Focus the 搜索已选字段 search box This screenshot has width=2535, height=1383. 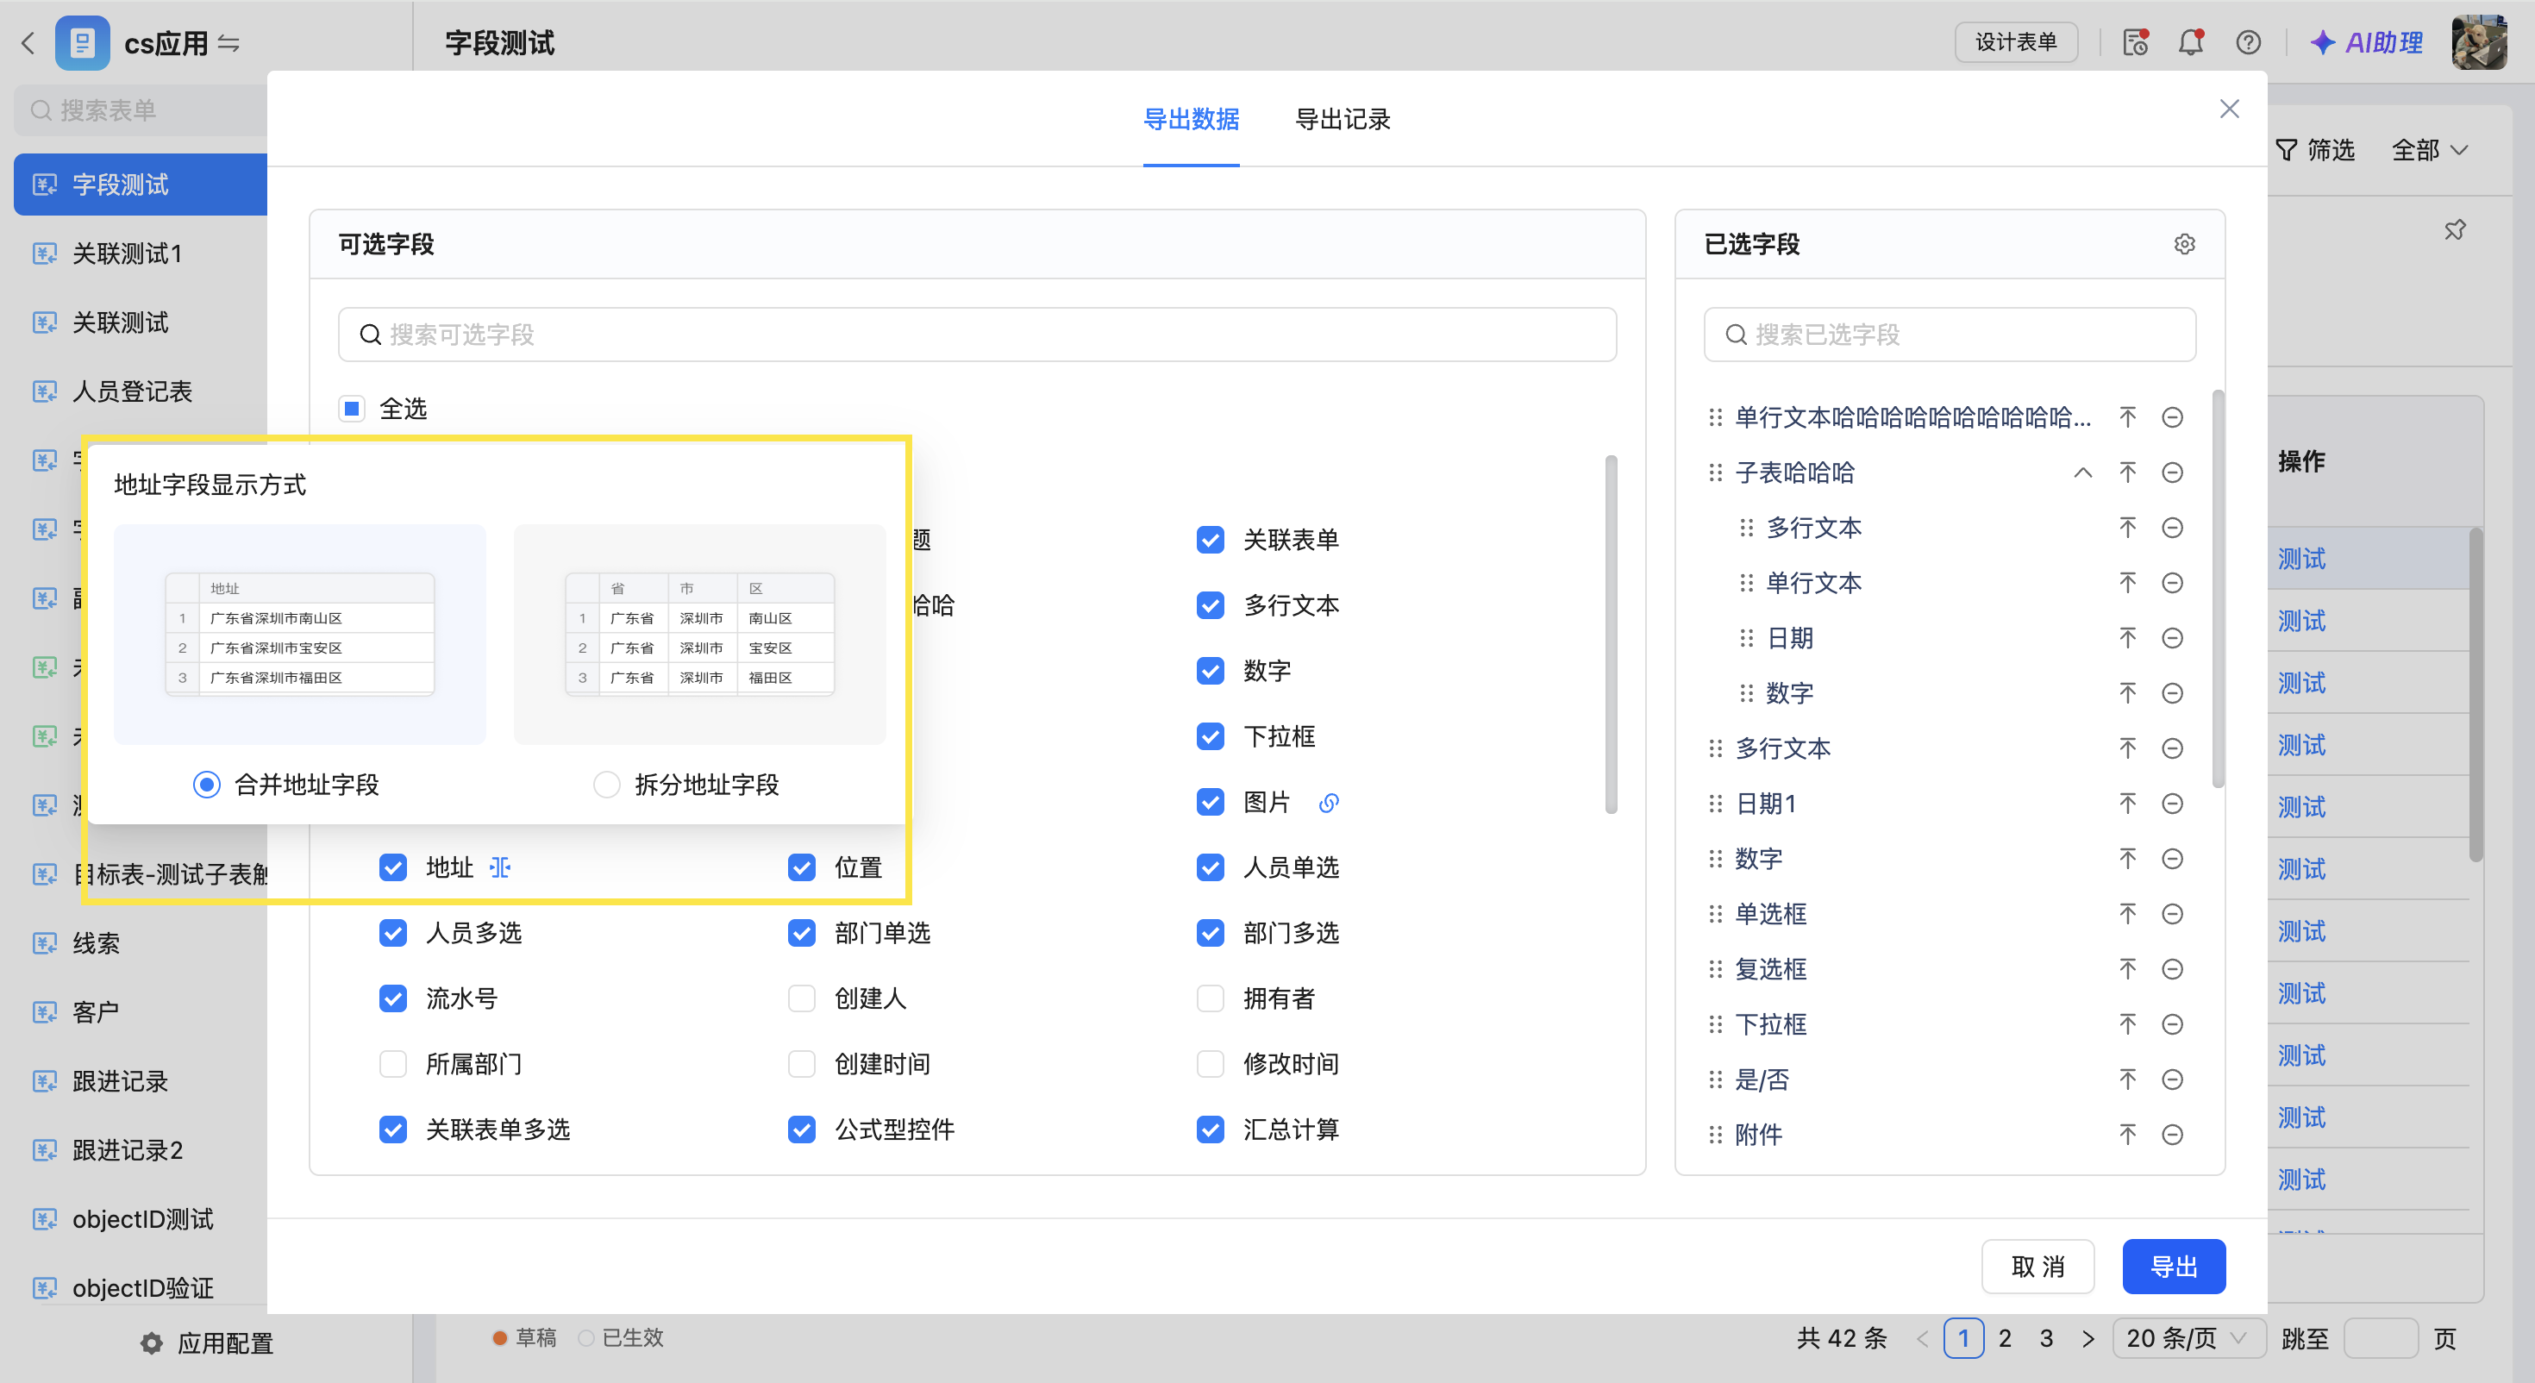pyautogui.click(x=1950, y=335)
